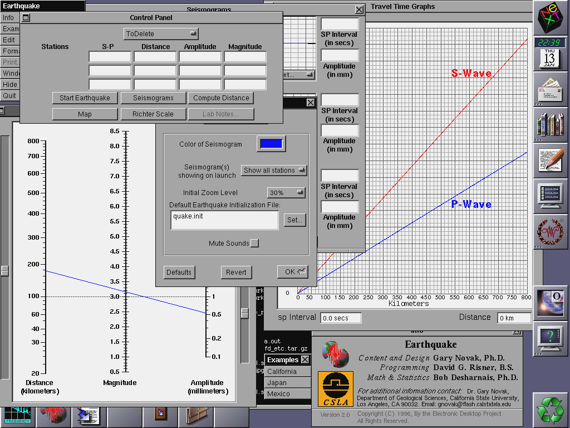Click the Distance field showing 0 km
The width and height of the screenshot is (570, 428).
pyautogui.click(x=514, y=318)
